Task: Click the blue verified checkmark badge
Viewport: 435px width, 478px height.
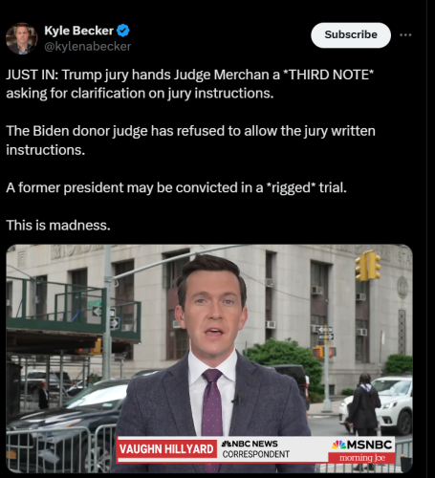Action: 123,31
